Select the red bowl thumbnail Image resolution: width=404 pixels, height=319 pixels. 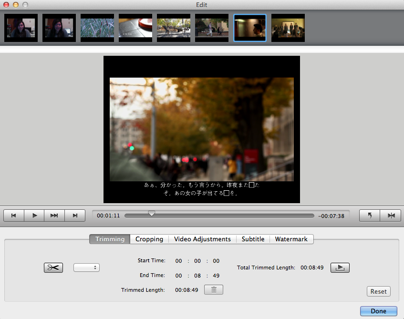tap(135, 28)
